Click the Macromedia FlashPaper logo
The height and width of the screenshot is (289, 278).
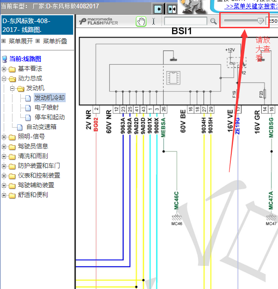point(99,21)
